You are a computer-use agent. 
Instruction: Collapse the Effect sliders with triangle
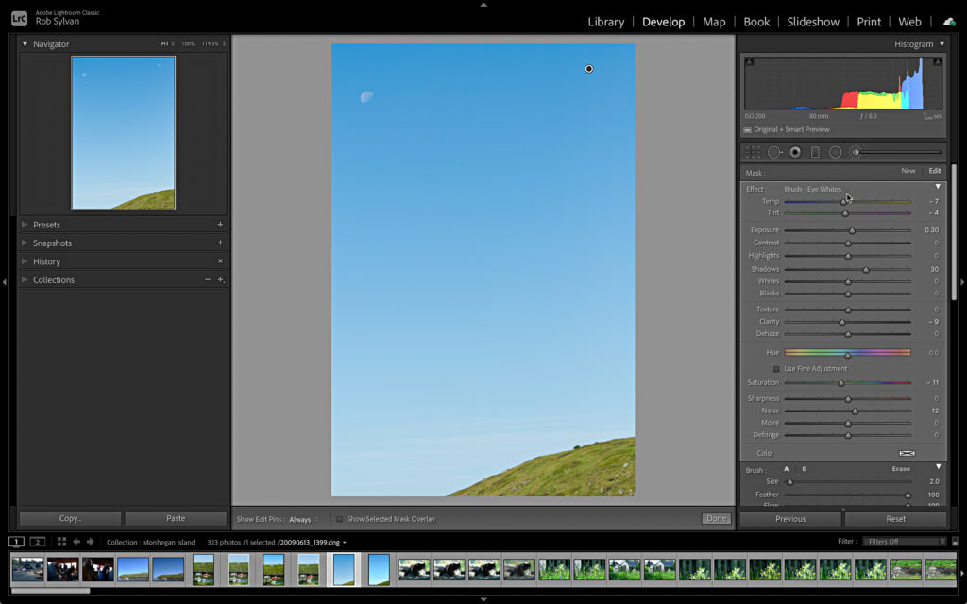coord(938,187)
